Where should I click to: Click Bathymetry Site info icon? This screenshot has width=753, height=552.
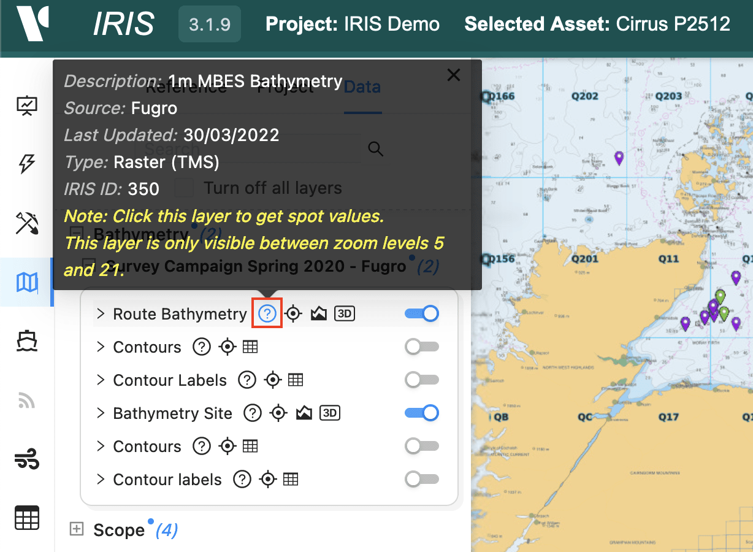click(x=253, y=413)
